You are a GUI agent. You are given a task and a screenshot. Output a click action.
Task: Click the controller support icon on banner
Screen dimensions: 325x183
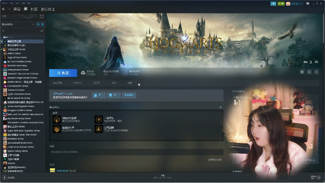[x=316, y=62]
